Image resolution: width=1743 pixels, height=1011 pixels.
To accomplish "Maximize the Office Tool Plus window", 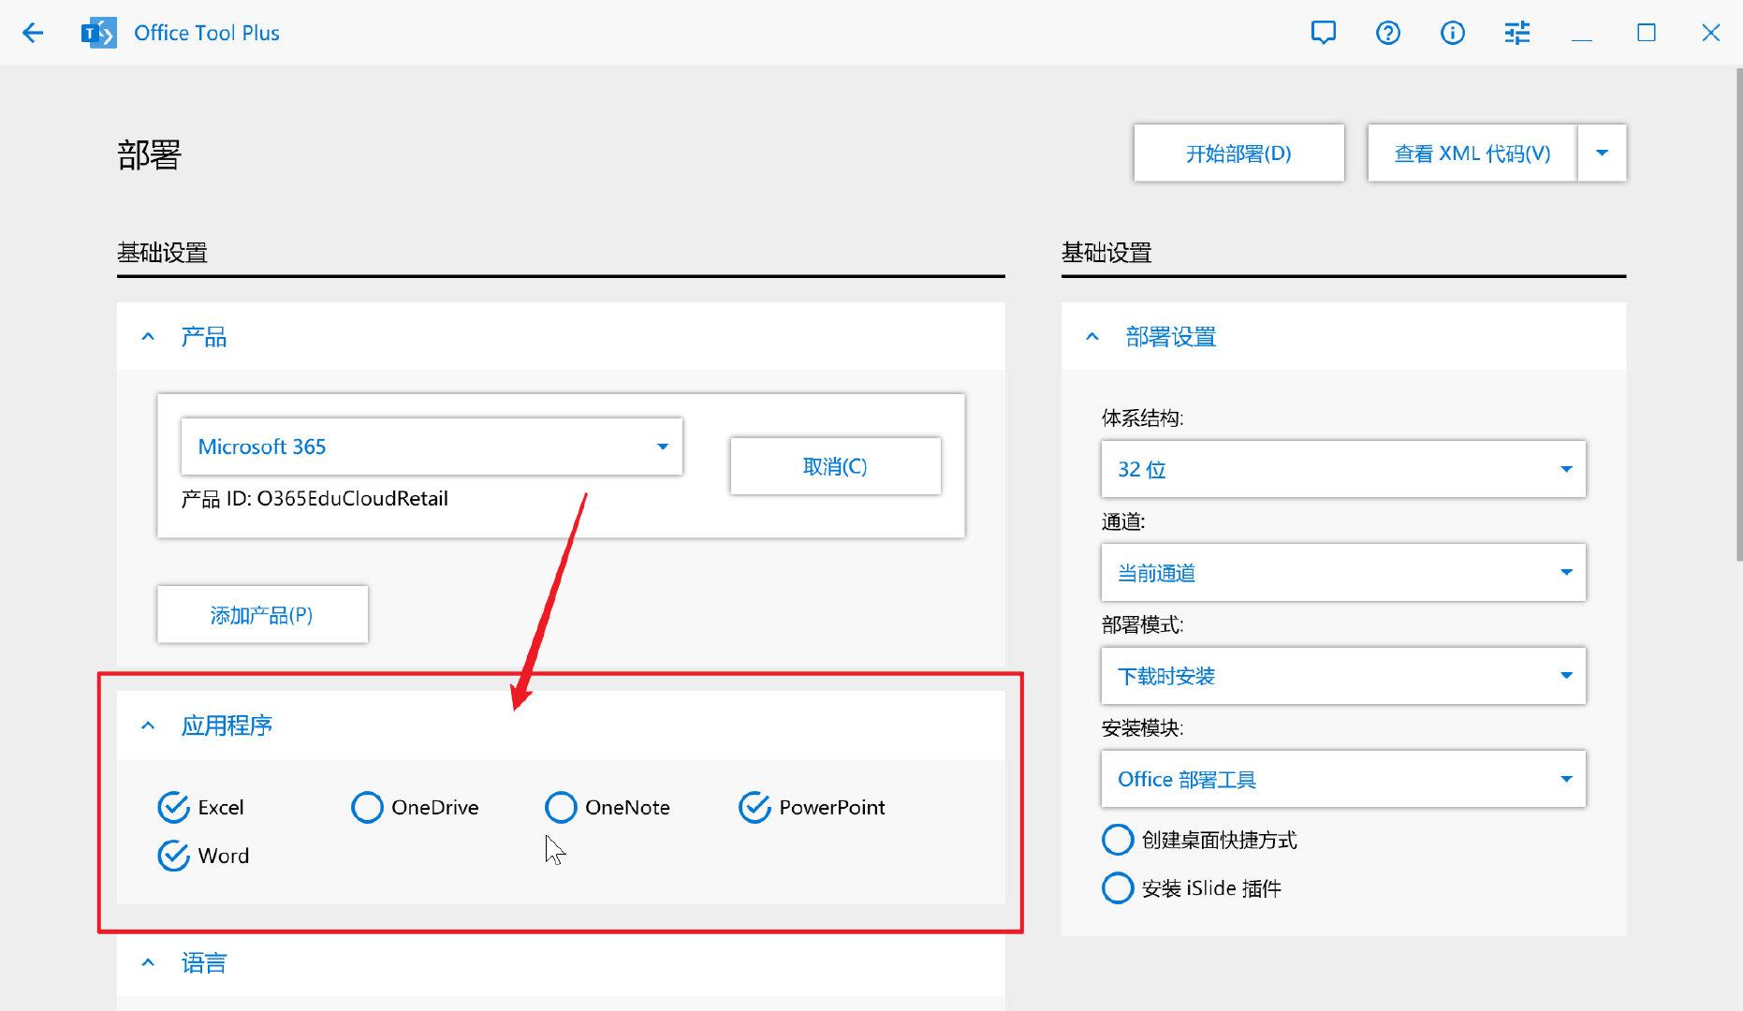I will coord(1646,33).
